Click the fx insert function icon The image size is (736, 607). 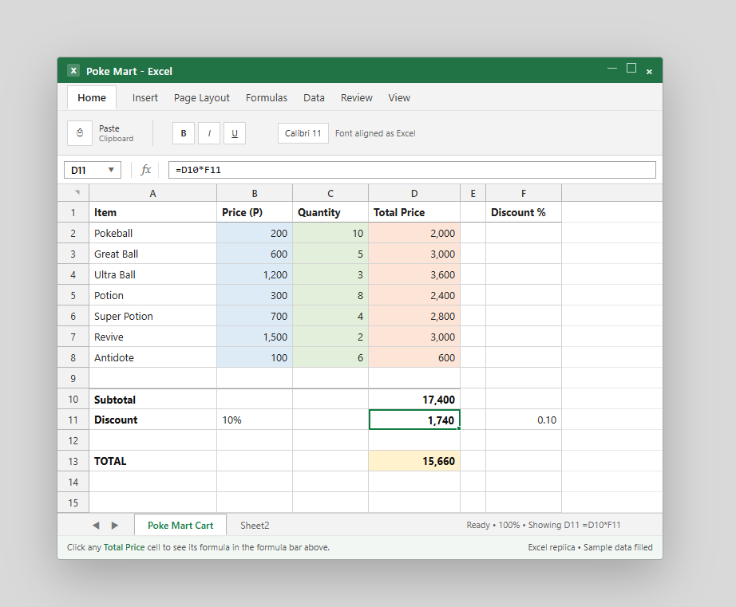click(146, 169)
